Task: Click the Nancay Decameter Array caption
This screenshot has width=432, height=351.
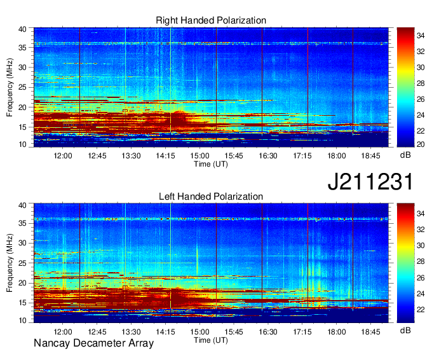Action: (93, 343)
